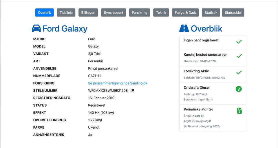The image size is (278, 148).
Task: Click the anhængertræk value Ja
Action: point(90,135)
